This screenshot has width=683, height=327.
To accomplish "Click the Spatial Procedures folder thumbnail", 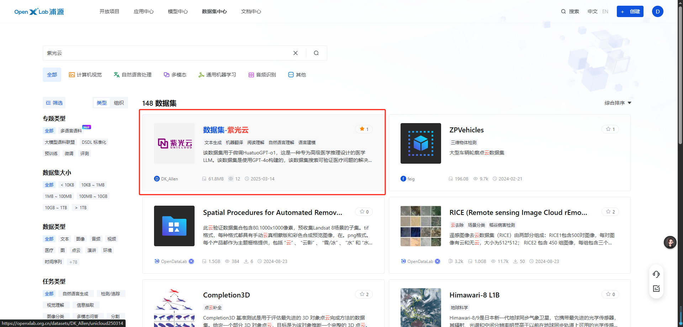I will click(x=174, y=226).
